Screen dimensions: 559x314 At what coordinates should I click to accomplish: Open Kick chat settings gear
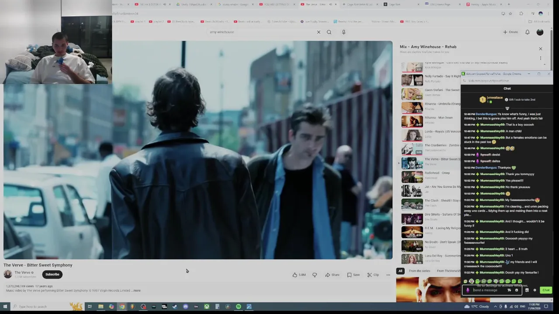(535, 290)
